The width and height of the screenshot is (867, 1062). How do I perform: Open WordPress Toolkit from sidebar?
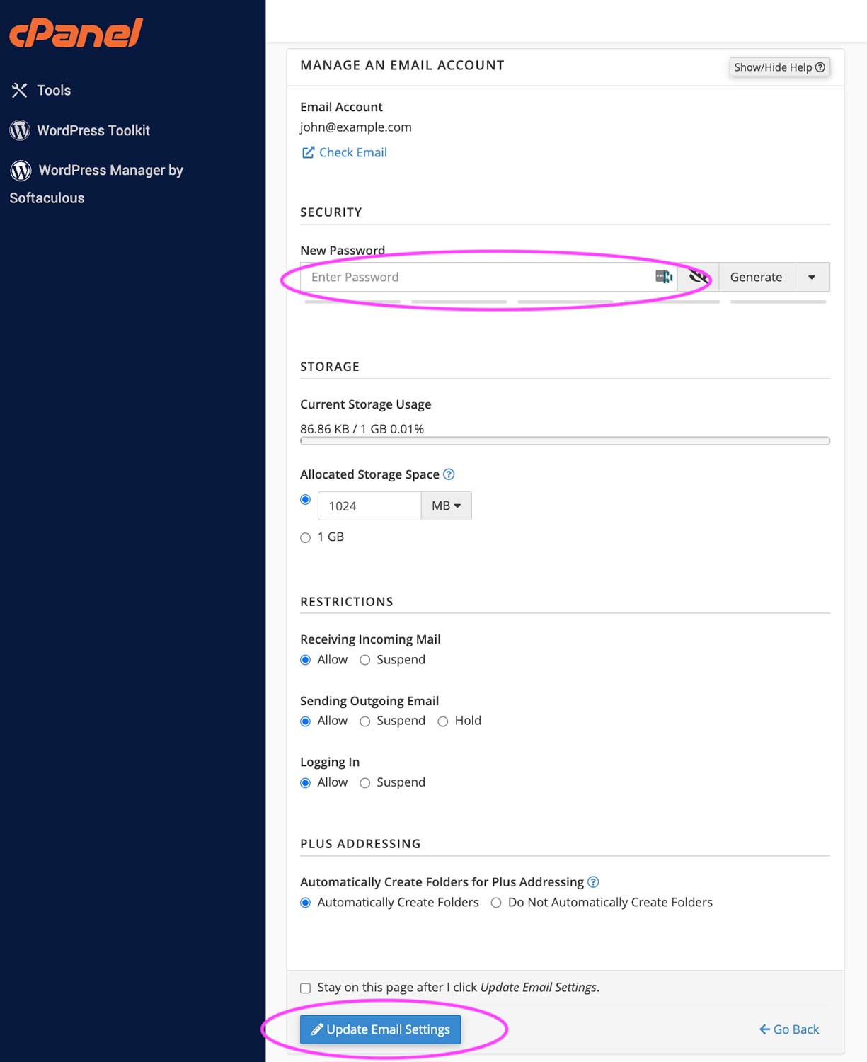(x=93, y=130)
